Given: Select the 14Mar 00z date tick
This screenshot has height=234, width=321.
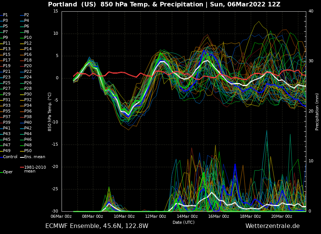Looking at the screenshot, I should (x=187, y=216).
